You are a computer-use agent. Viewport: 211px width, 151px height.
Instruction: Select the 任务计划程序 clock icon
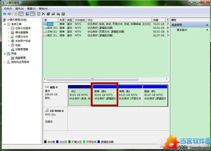coord(13,28)
